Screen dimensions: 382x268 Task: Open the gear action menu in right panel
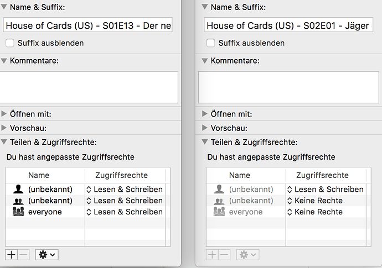247,255
